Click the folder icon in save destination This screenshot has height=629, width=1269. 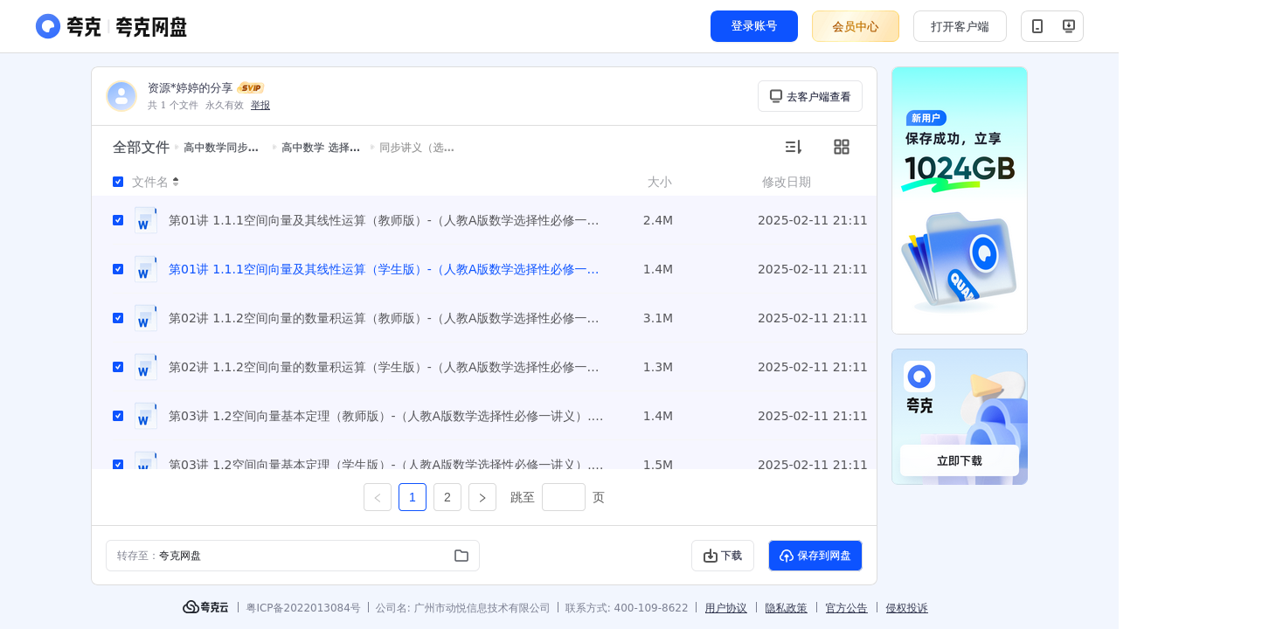[461, 556]
